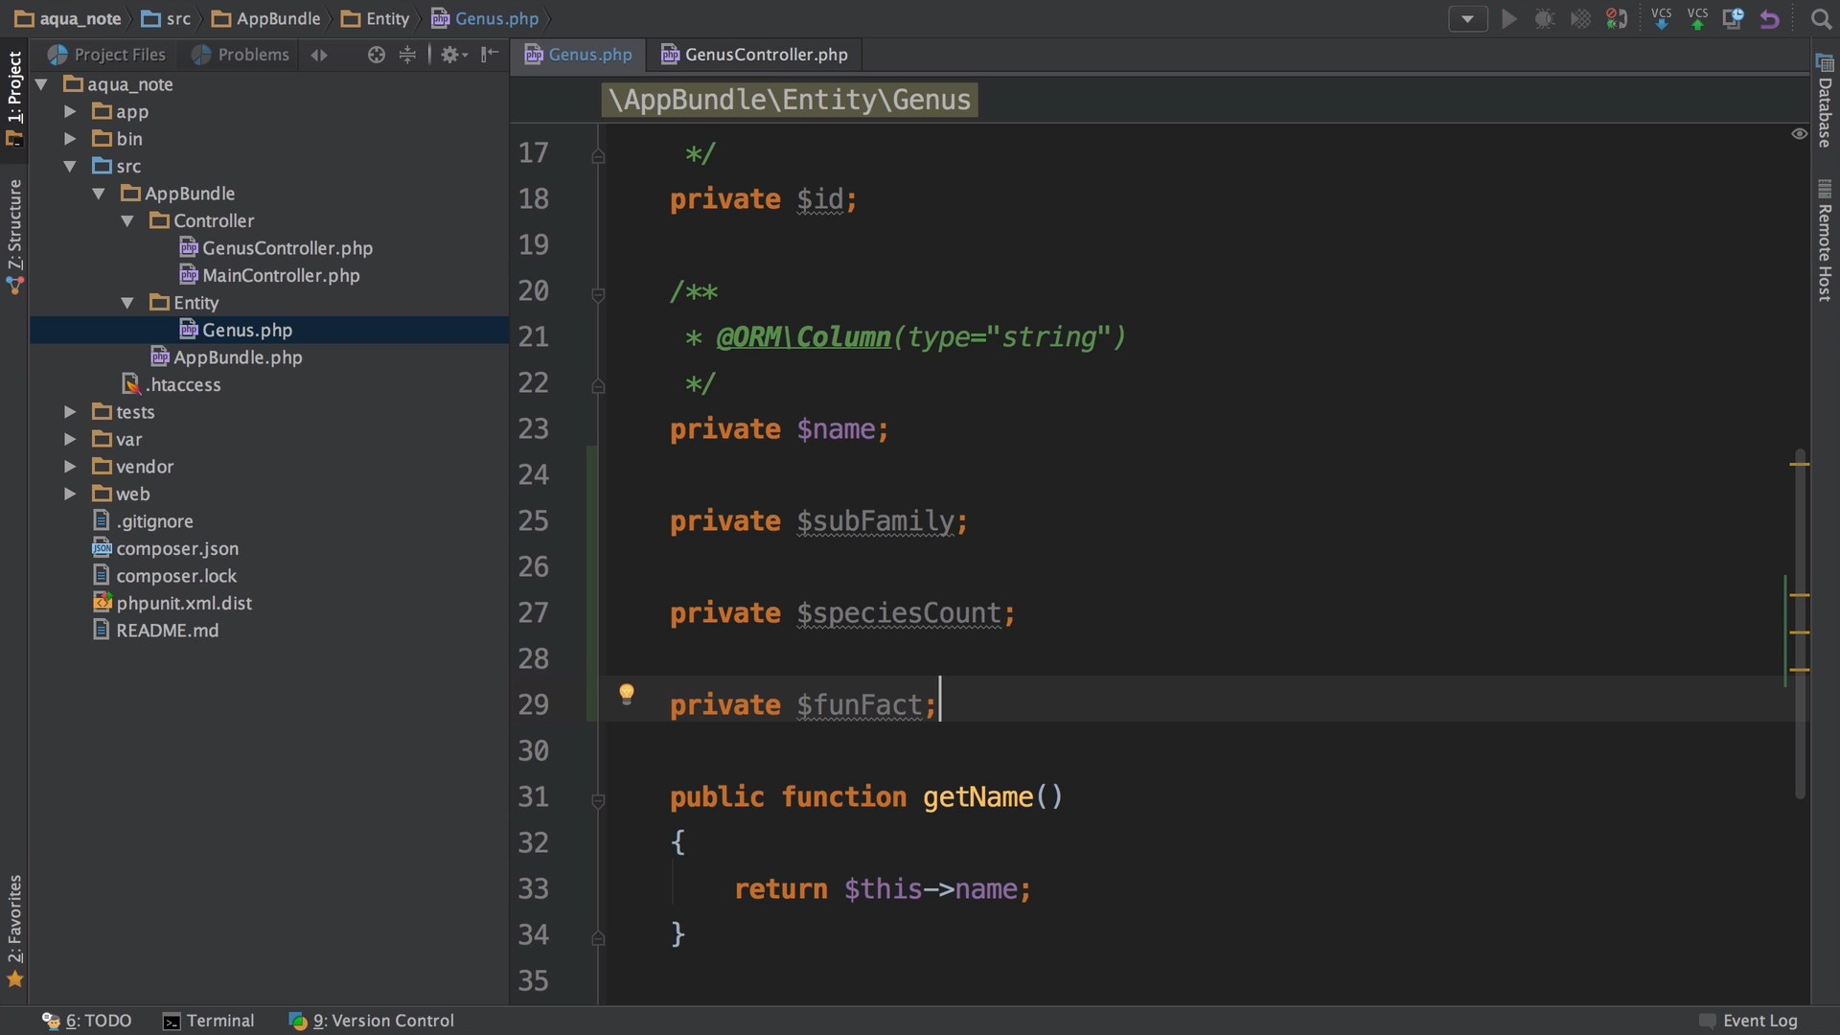1840x1035 pixels.
Task: Collapse the Entity folder
Action: point(127,303)
